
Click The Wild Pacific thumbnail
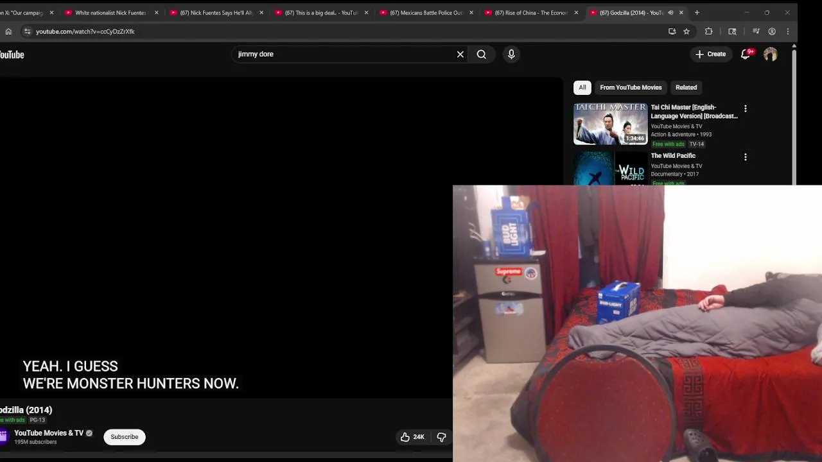click(611, 168)
